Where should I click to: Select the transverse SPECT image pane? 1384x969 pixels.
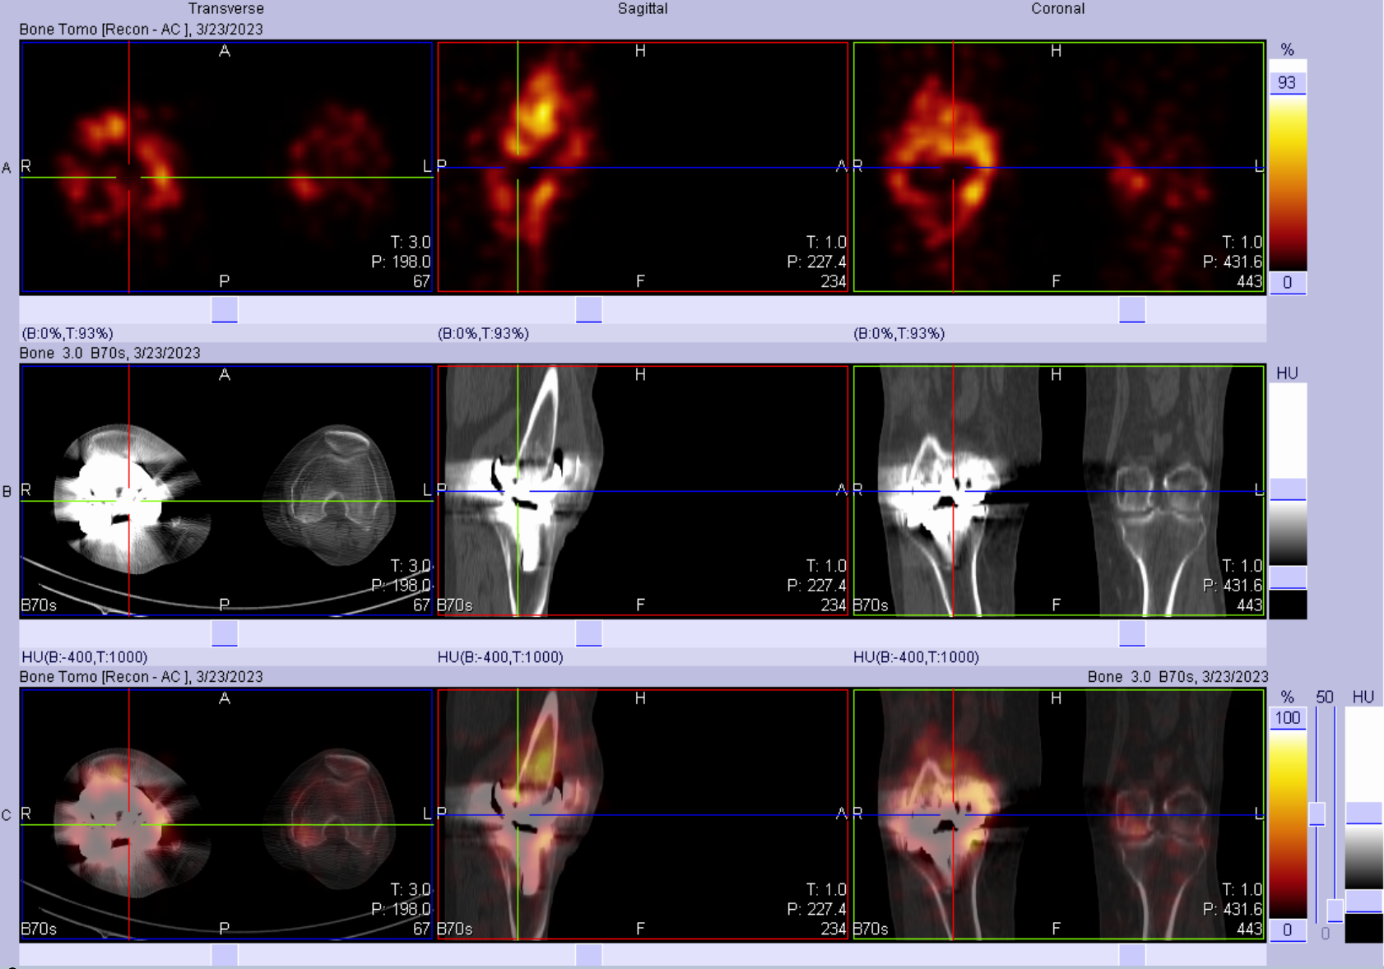pos(225,167)
